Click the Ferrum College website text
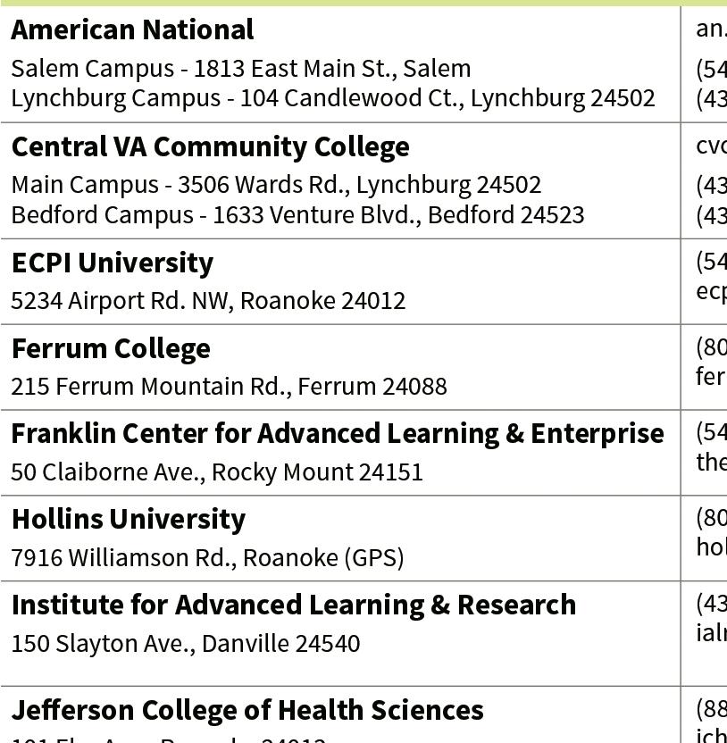The height and width of the screenshot is (743, 727). (711, 377)
